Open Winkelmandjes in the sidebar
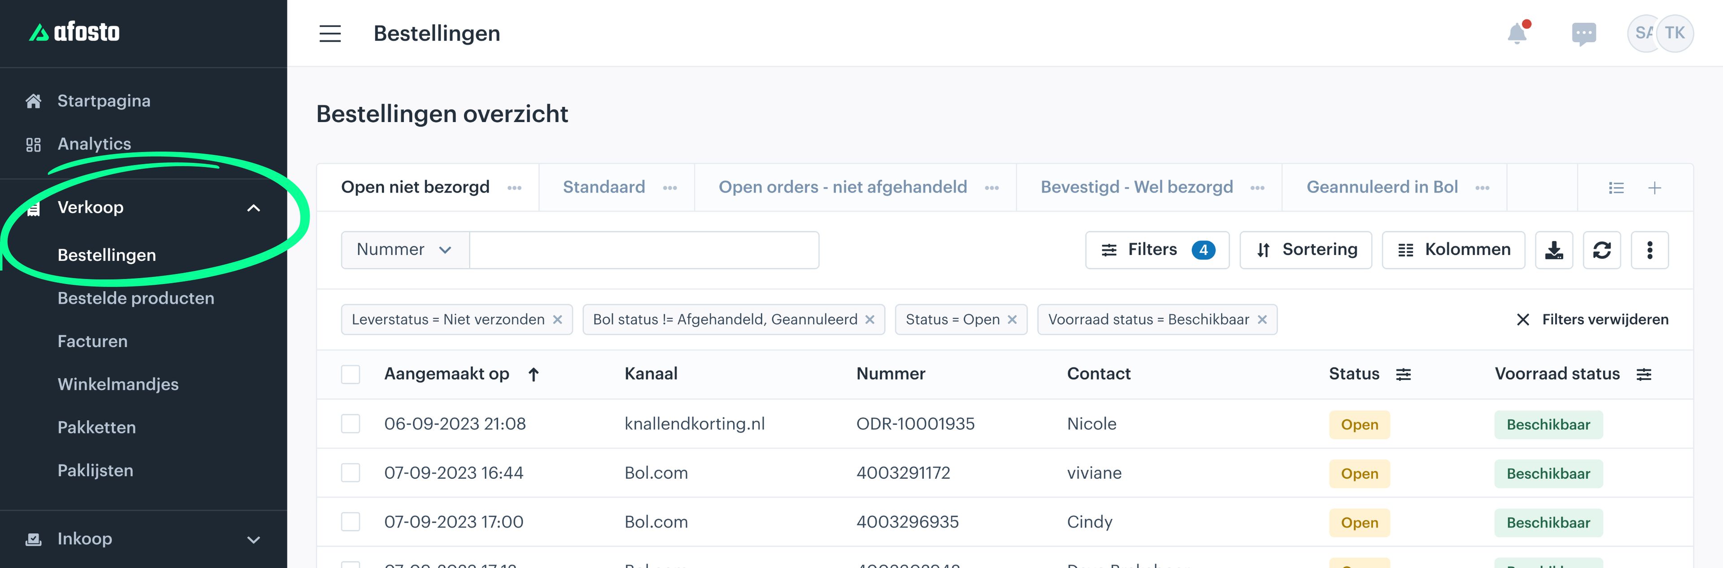 pos(118,384)
